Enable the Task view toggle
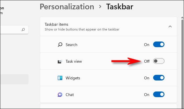Image resolution: width=184 pixels, height=109 pixels. click(159, 61)
